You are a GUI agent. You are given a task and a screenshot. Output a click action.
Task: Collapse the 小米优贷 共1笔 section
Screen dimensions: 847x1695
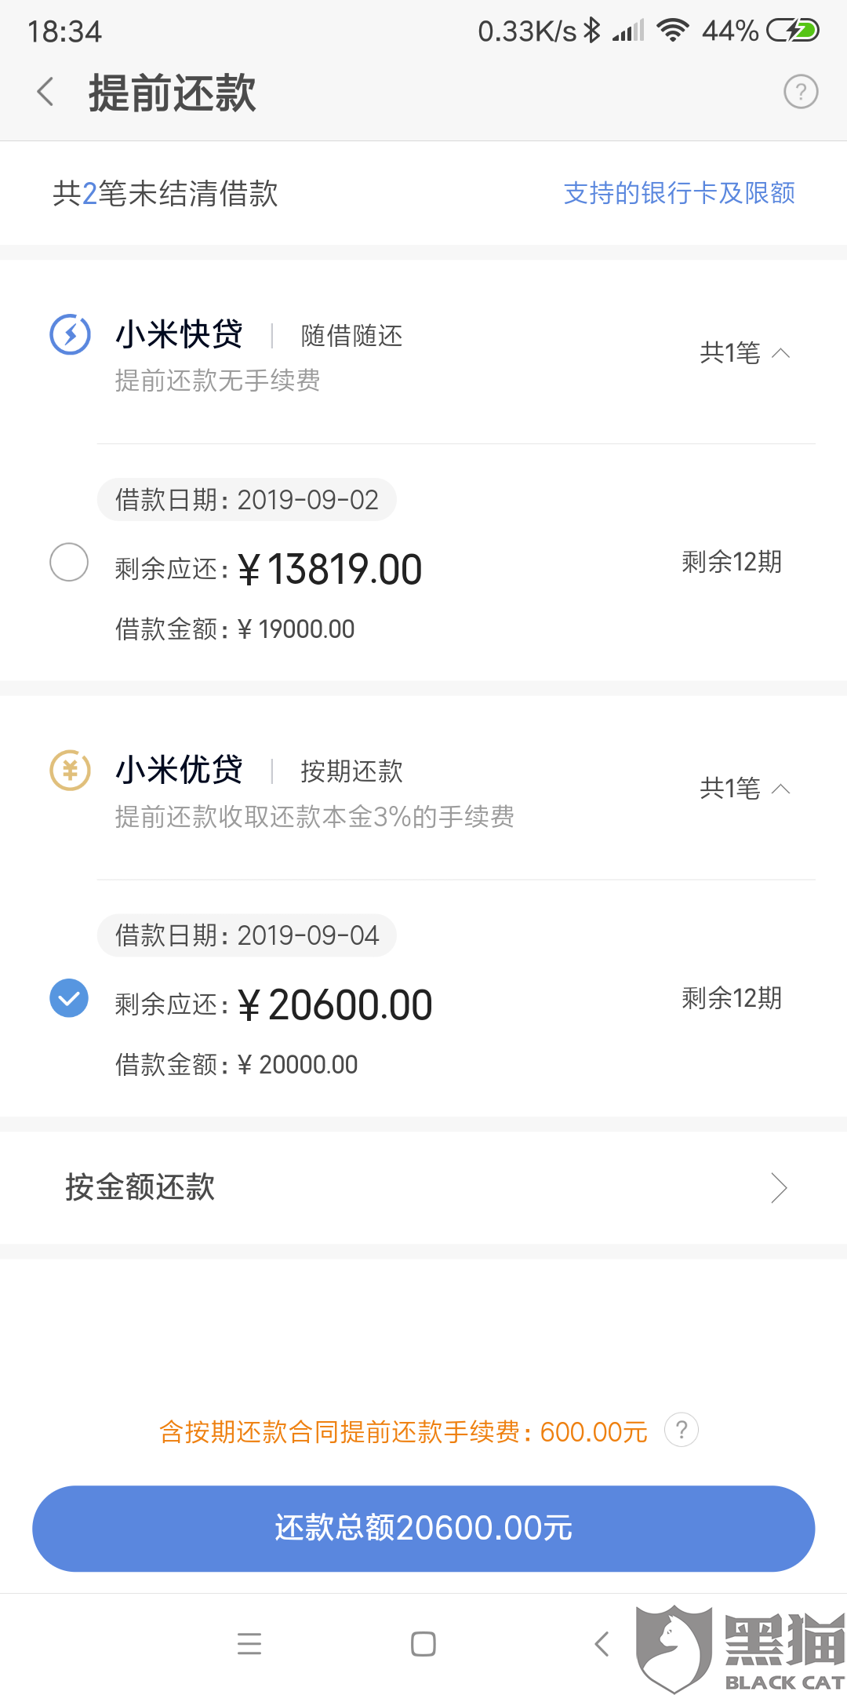click(744, 788)
